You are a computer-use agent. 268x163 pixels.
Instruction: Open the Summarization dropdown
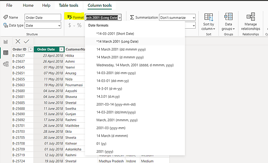[177, 18]
